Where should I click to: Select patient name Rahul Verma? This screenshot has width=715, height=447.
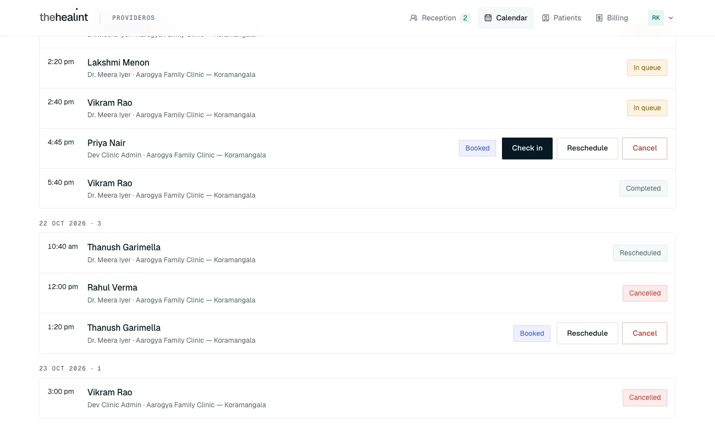112,288
